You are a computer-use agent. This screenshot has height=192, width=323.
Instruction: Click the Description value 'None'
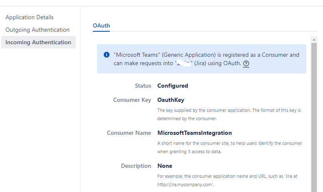[x=164, y=166]
